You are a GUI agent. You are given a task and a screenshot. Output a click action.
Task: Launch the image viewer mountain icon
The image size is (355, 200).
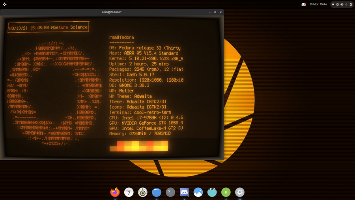[x=198, y=192]
